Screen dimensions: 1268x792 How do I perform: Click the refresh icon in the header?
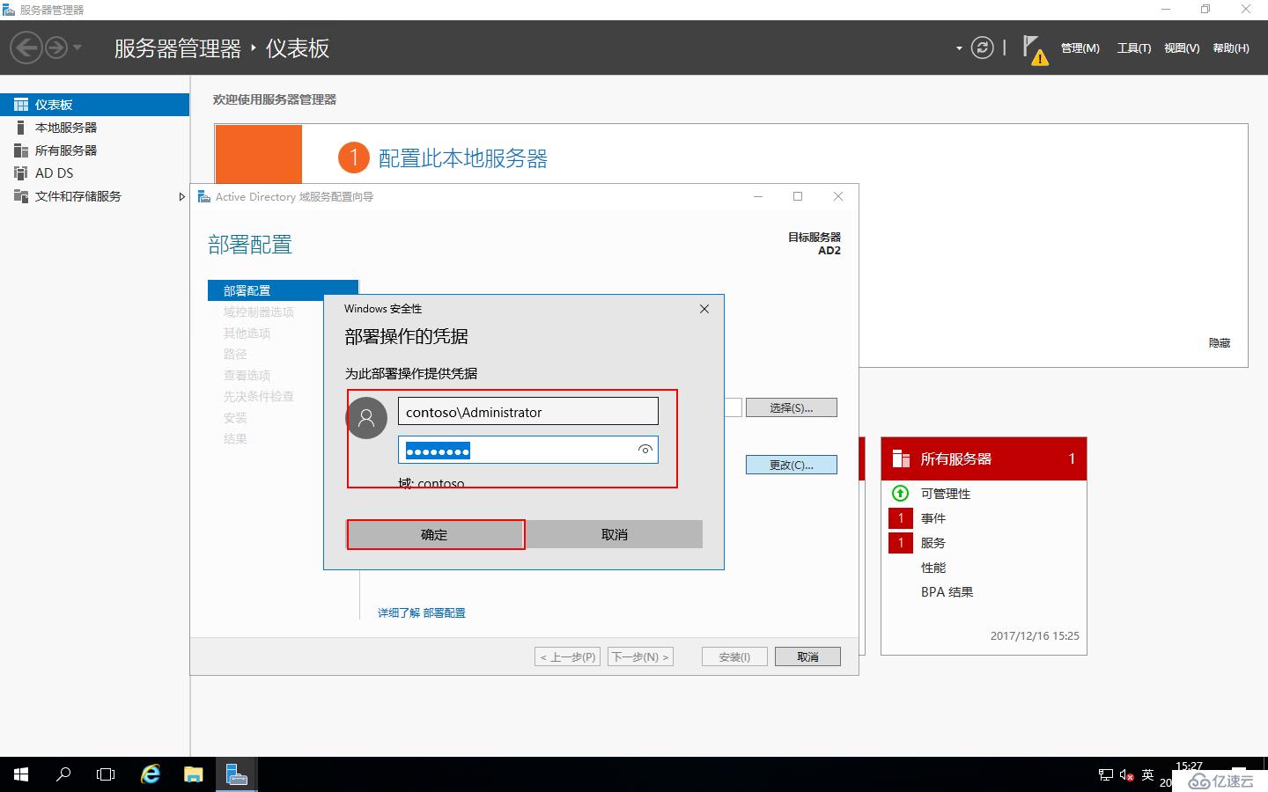click(x=982, y=48)
